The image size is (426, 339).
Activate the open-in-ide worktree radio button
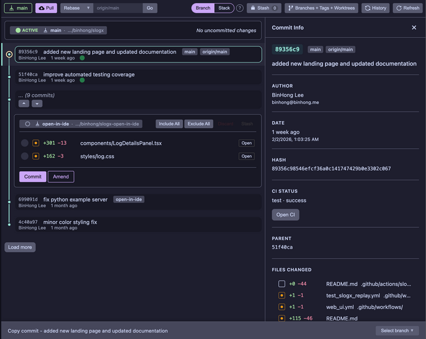coord(27,124)
